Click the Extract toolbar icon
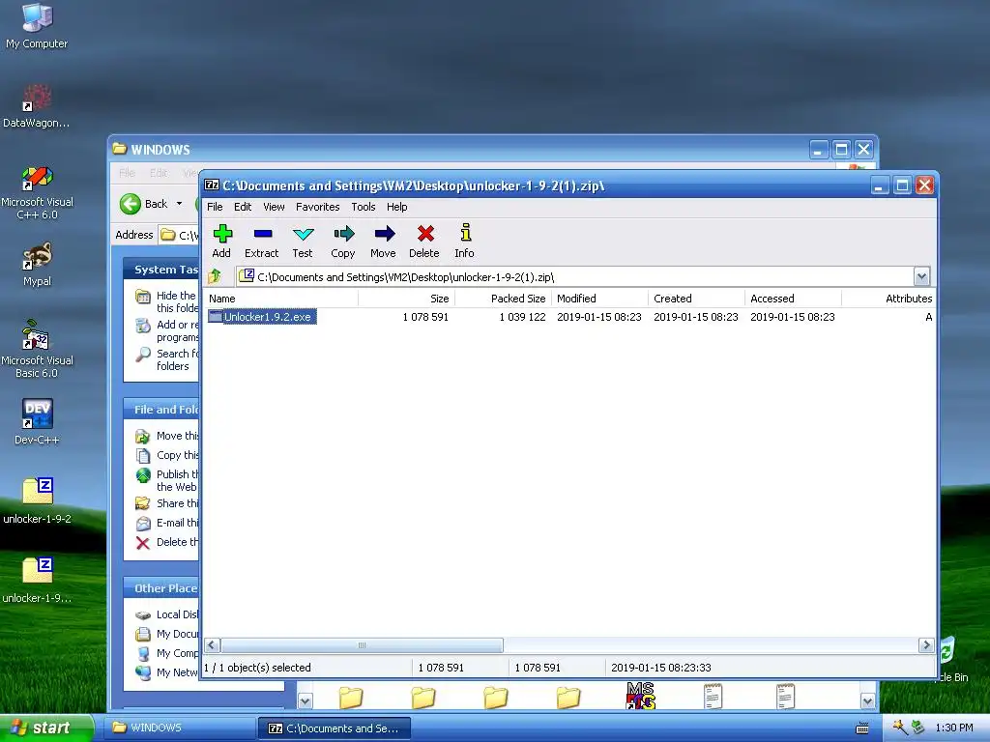990x742 pixels. [x=262, y=234]
